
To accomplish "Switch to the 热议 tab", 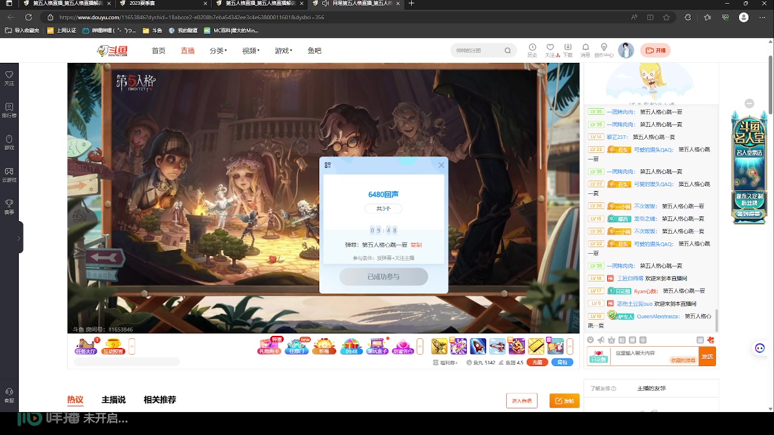I will click(75, 400).
